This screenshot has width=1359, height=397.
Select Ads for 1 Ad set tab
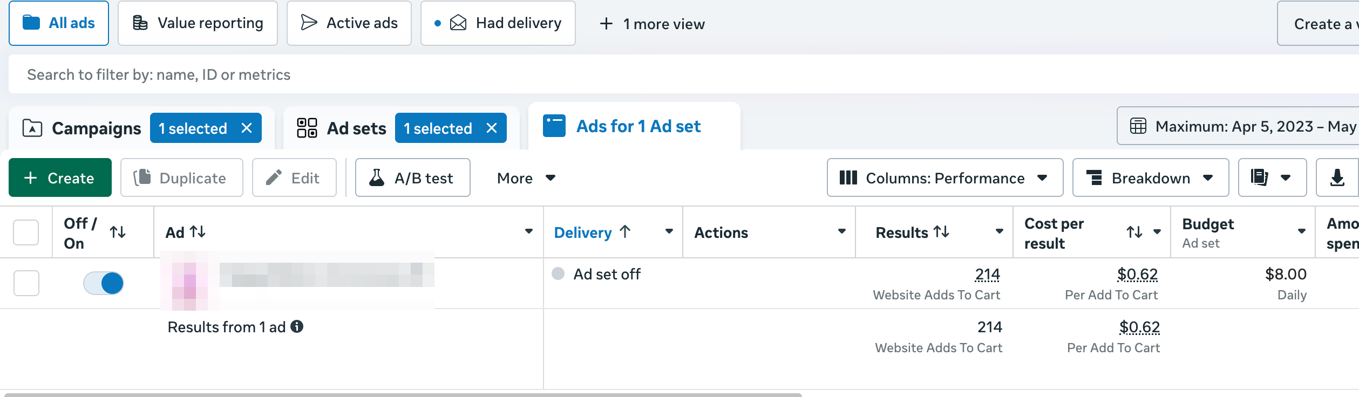(634, 126)
